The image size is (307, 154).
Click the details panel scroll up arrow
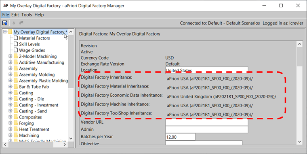pos(300,44)
